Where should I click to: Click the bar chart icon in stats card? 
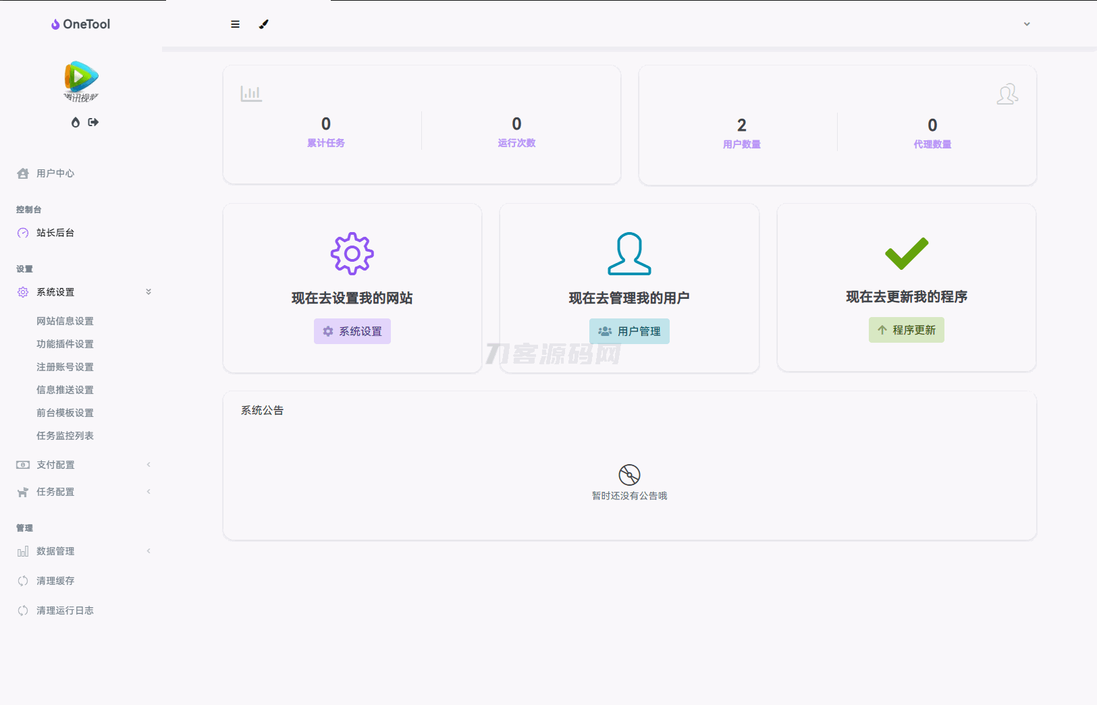[x=251, y=94]
